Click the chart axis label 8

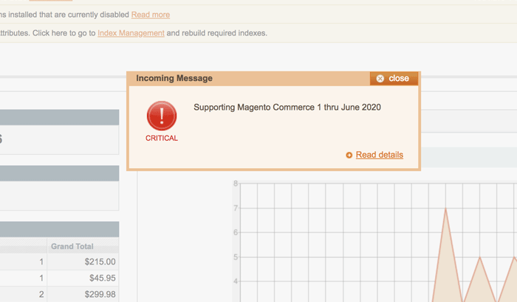(236, 183)
